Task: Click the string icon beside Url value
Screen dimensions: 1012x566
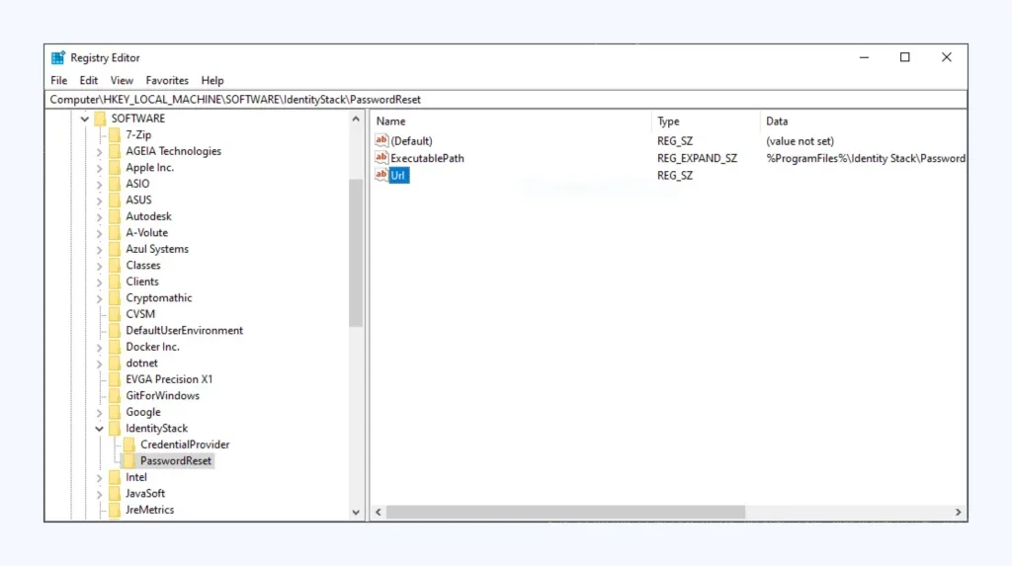Action: tap(381, 175)
